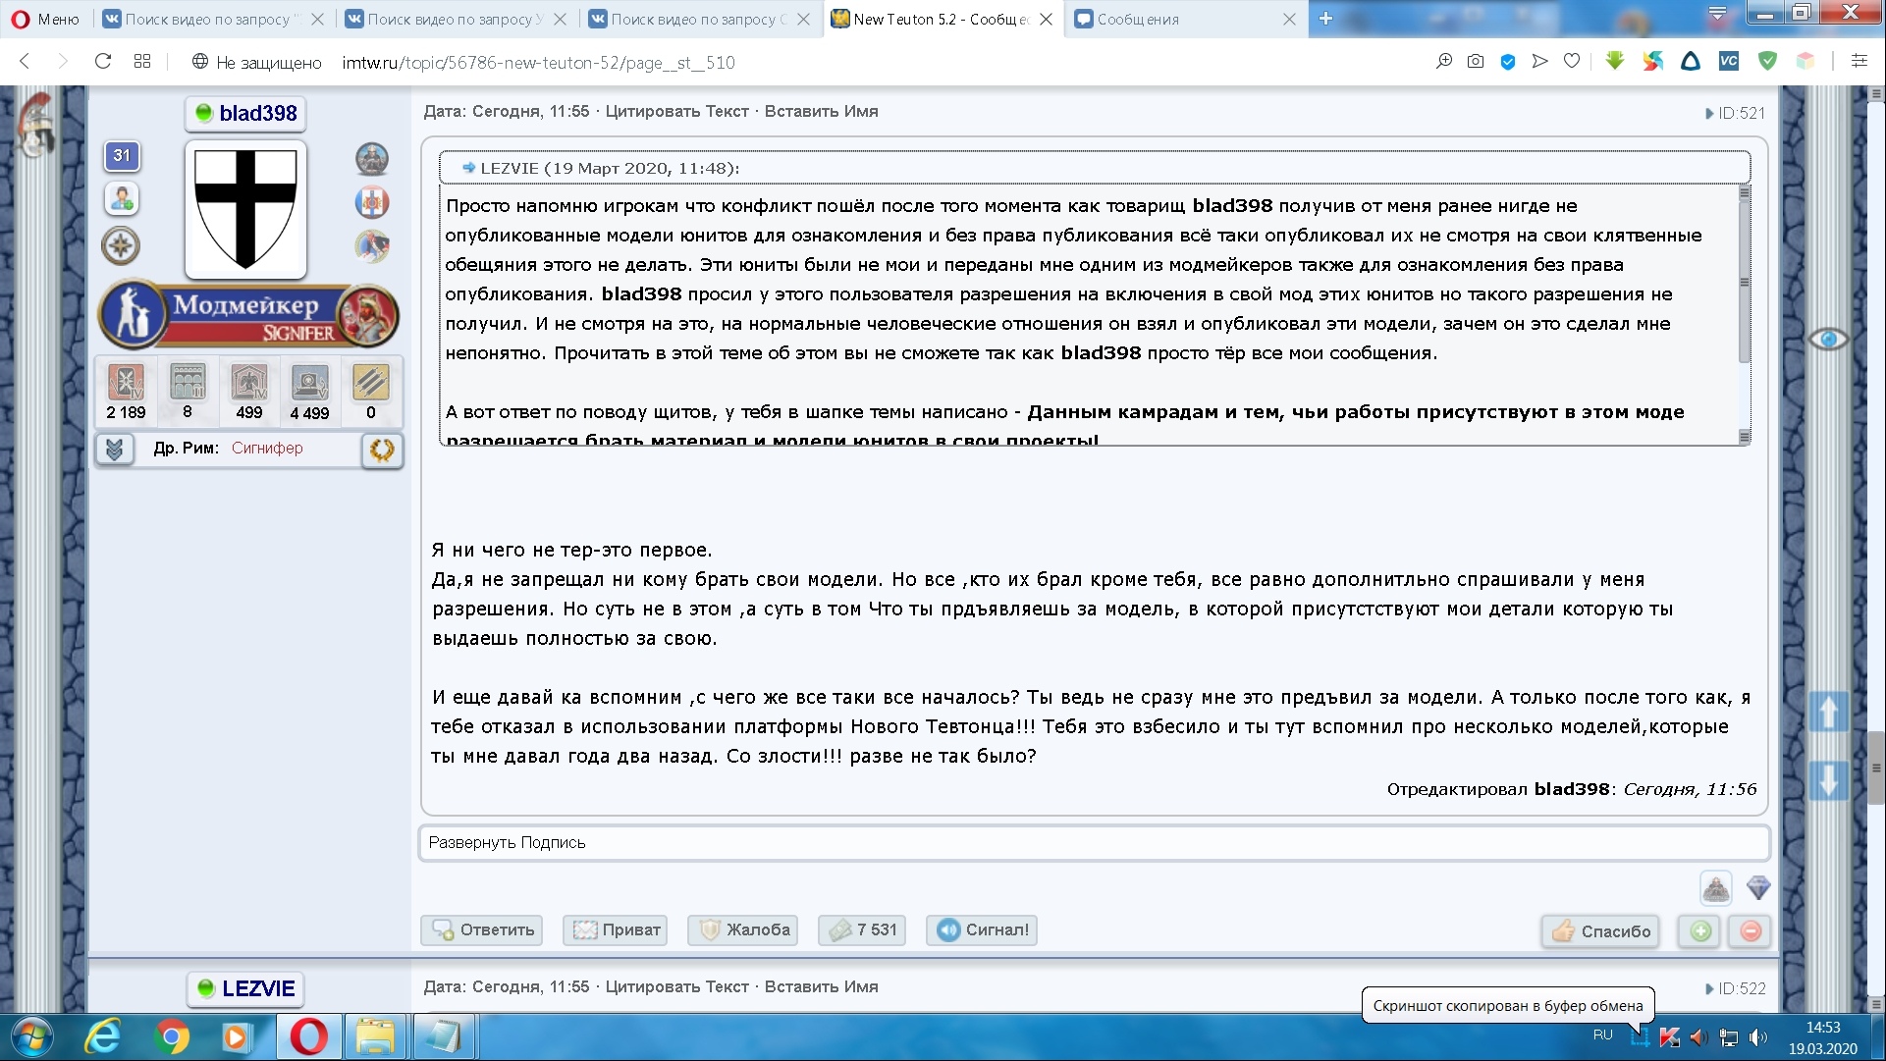The width and height of the screenshot is (1886, 1061).
Task: Click the Спасибо thanks button
Action: (x=1601, y=930)
